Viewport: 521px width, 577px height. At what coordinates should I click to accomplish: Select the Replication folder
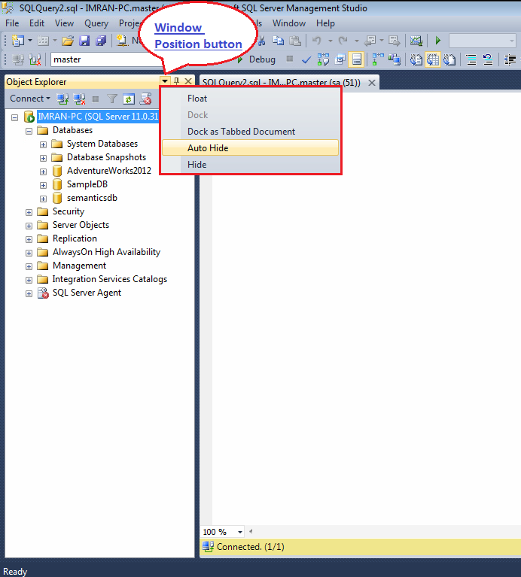tap(75, 238)
